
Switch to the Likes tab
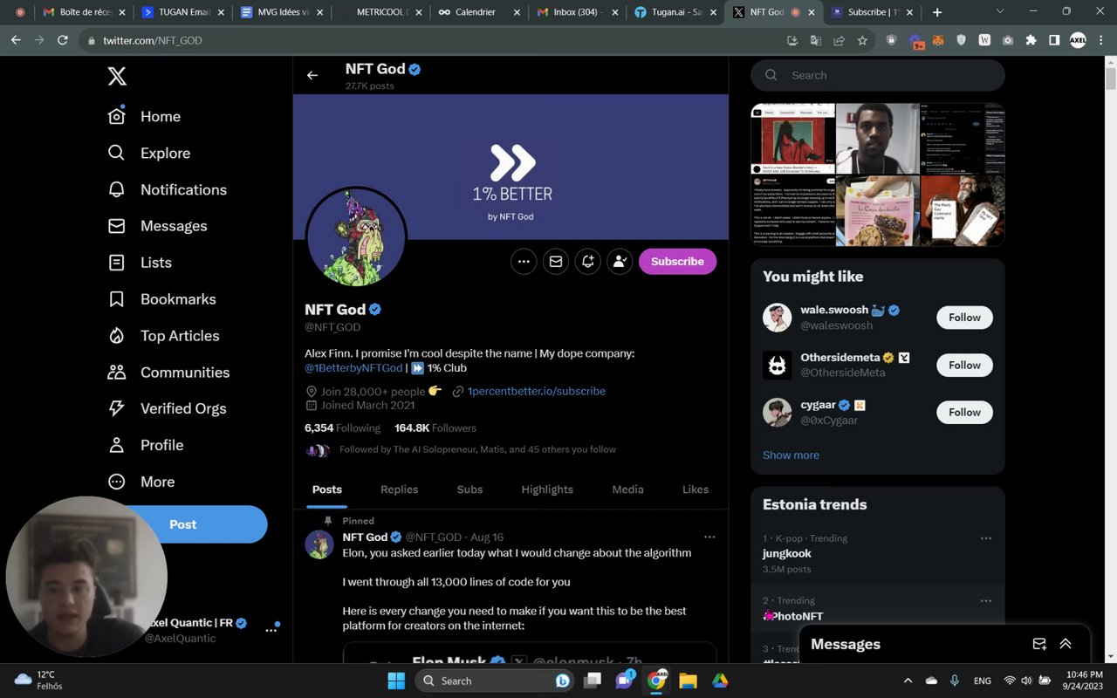point(696,489)
